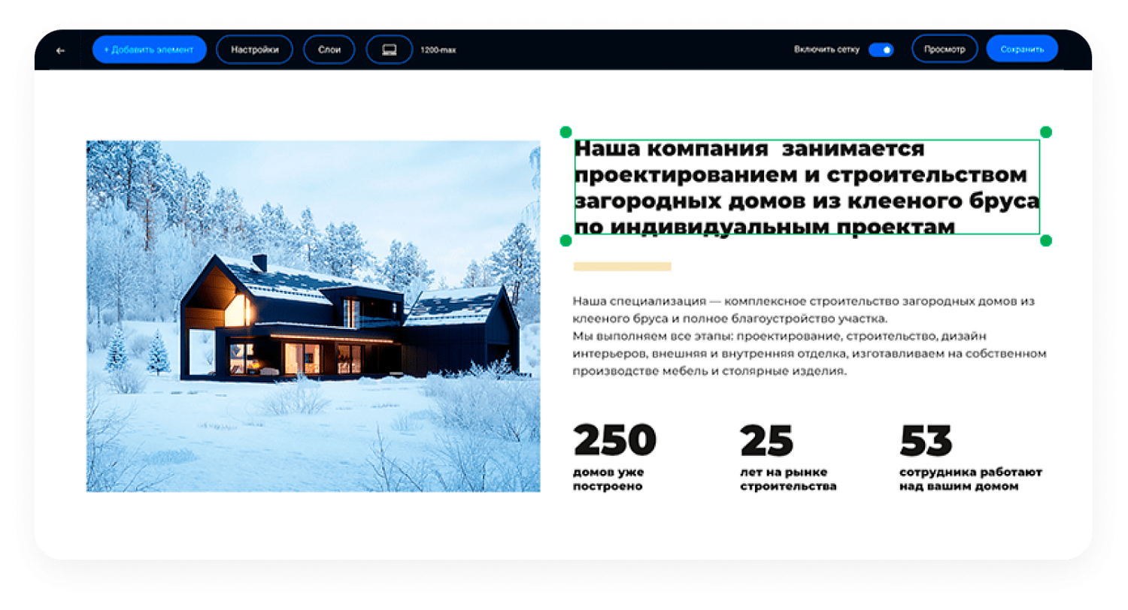Open the Слои layers panel

click(x=329, y=49)
